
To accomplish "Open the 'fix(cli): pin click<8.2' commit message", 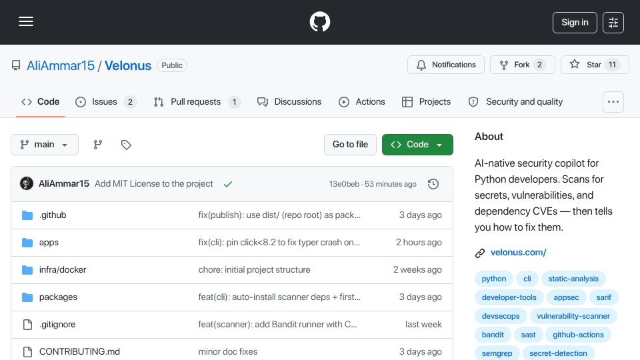I will click(x=279, y=243).
